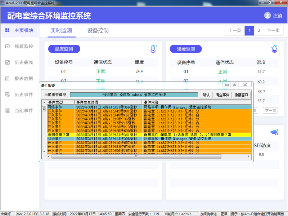Switch to 实时监测 tab
The height and width of the screenshot is (216, 288).
coord(61,31)
